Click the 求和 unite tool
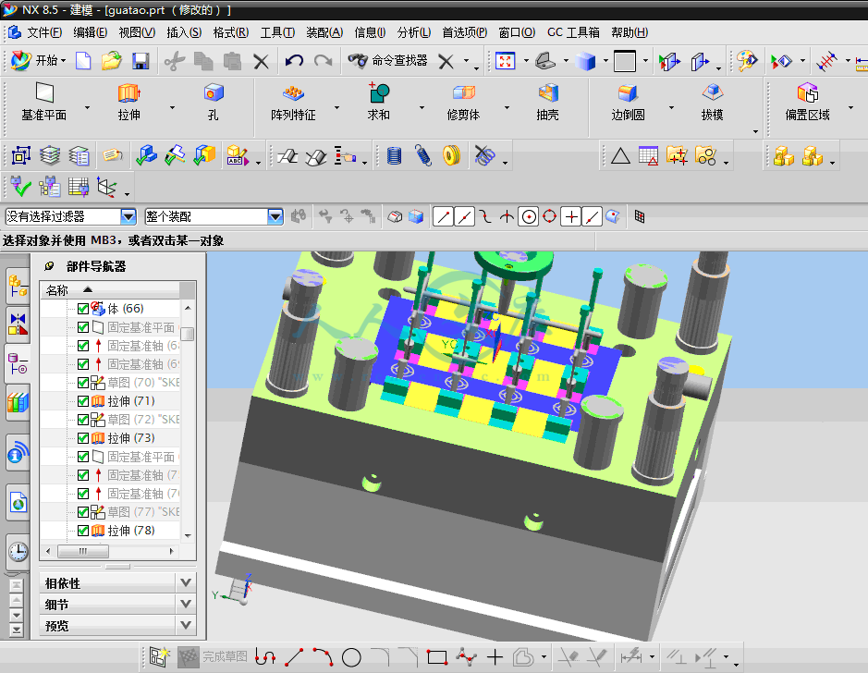The image size is (868, 673). point(379,102)
